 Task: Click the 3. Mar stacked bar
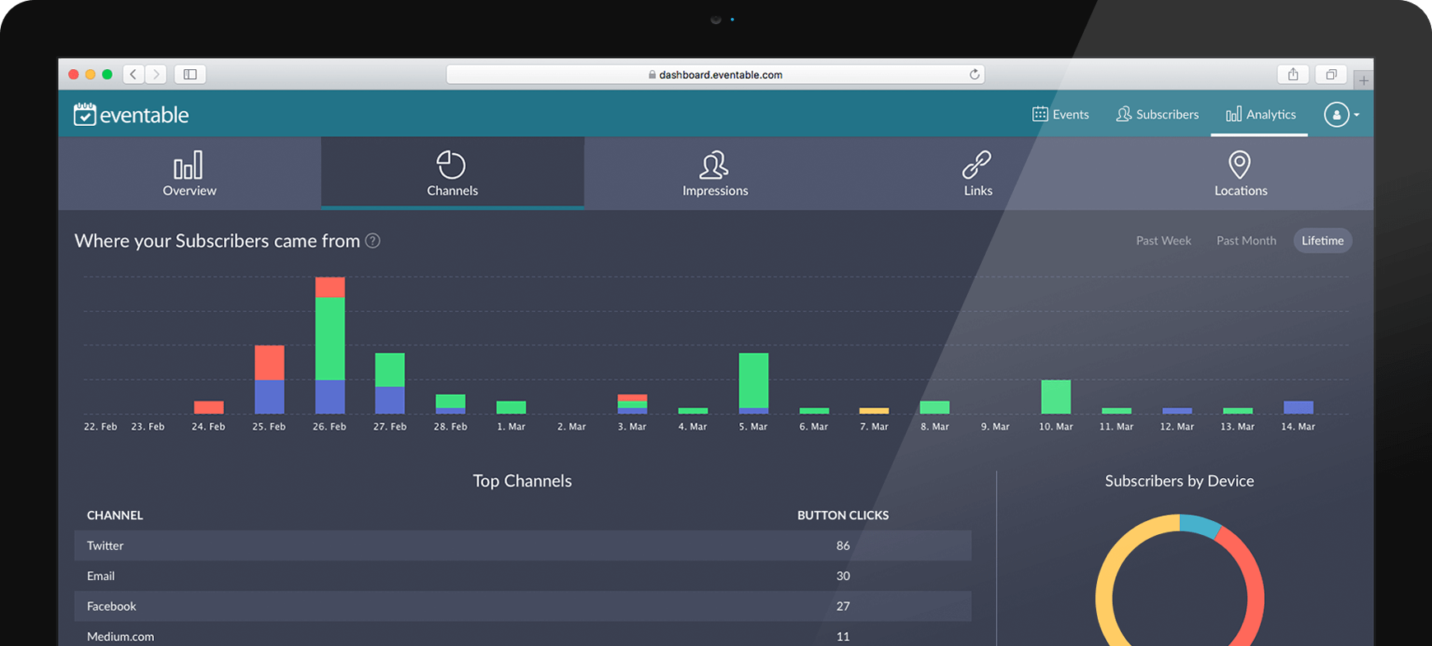click(633, 404)
